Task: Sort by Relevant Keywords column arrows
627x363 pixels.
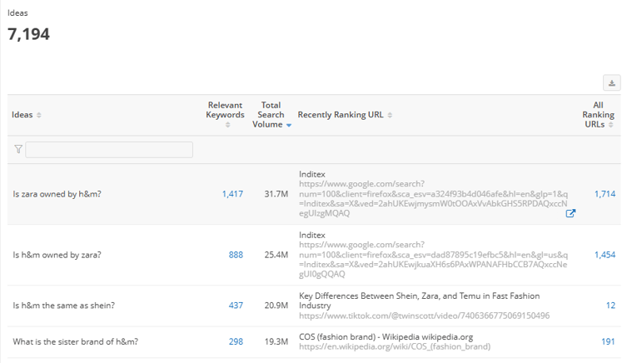Action: point(227,125)
